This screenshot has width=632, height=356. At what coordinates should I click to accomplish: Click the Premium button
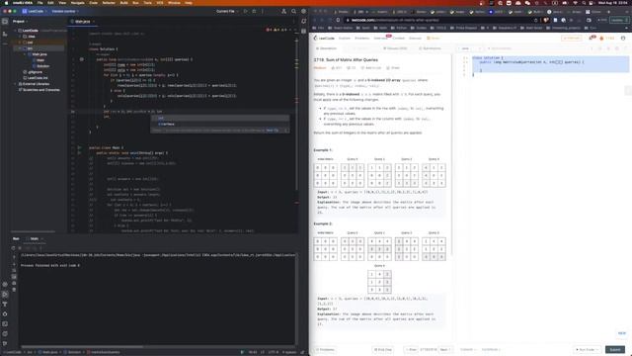[571, 38]
